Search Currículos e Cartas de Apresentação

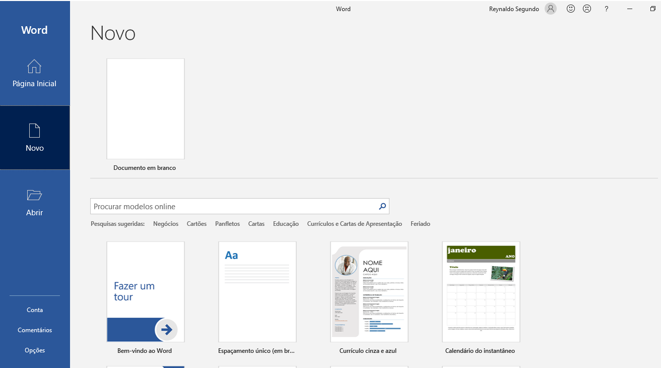click(x=355, y=224)
